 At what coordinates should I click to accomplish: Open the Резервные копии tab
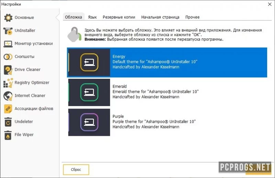119,17
